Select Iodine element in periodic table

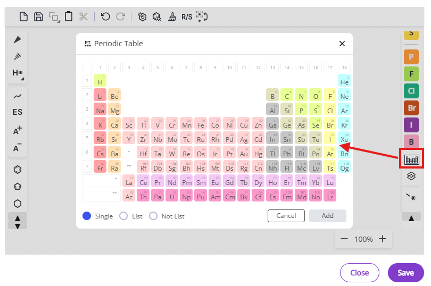click(x=330, y=139)
